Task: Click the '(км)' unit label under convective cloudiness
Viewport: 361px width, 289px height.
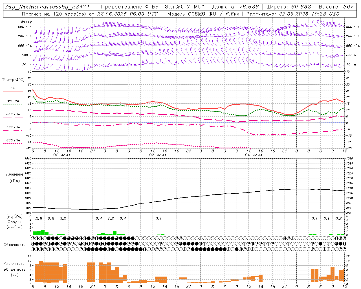Action: (x=14, y=275)
